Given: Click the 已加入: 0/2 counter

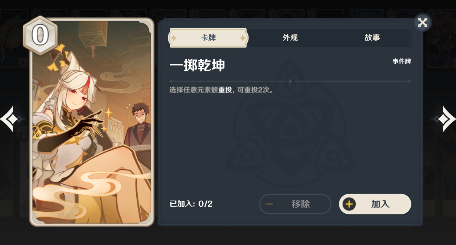Looking at the screenshot, I should (191, 204).
